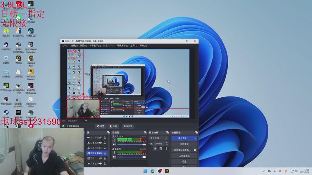Delete the transition with the trash icon
Screen dimensions: 312x175
pos(161,149)
